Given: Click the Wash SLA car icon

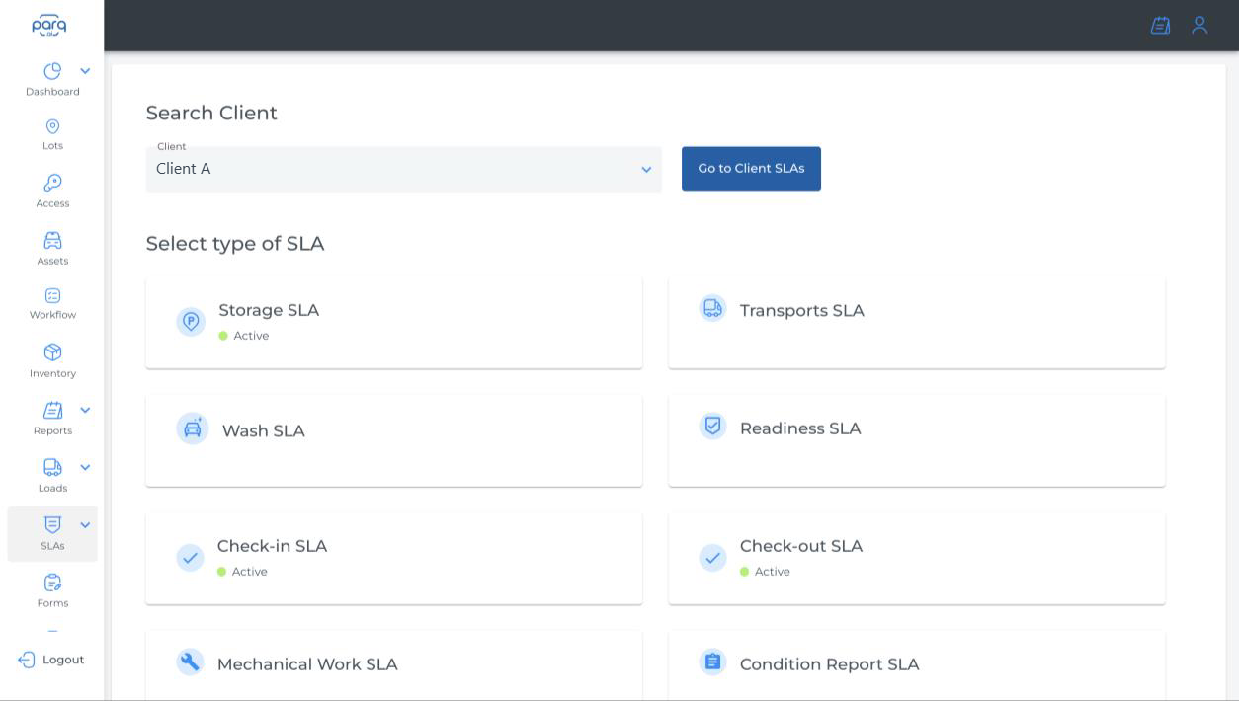Looking at the screenshot, I should coord(193,428).
